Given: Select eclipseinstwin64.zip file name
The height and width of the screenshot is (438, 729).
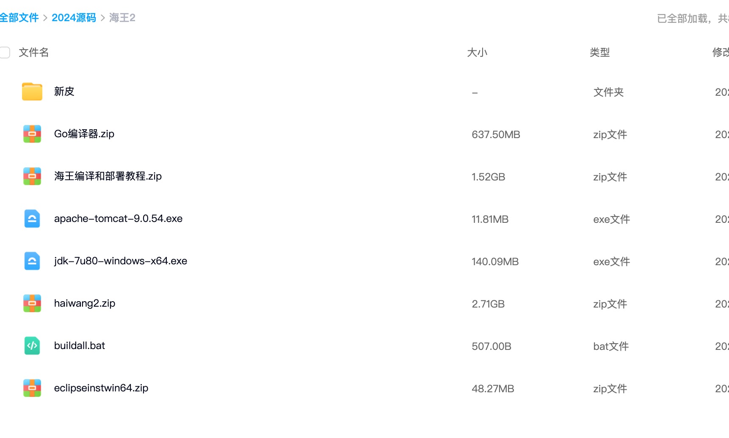Looking at the screenshot, I should click(101, 388).
